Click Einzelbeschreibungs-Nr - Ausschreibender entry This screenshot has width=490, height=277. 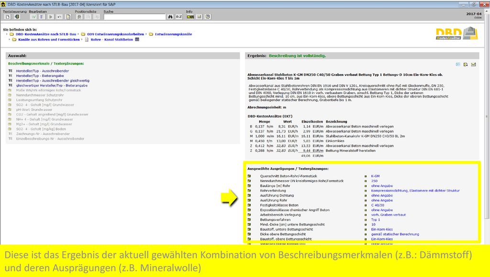click(x=50, y=139)
